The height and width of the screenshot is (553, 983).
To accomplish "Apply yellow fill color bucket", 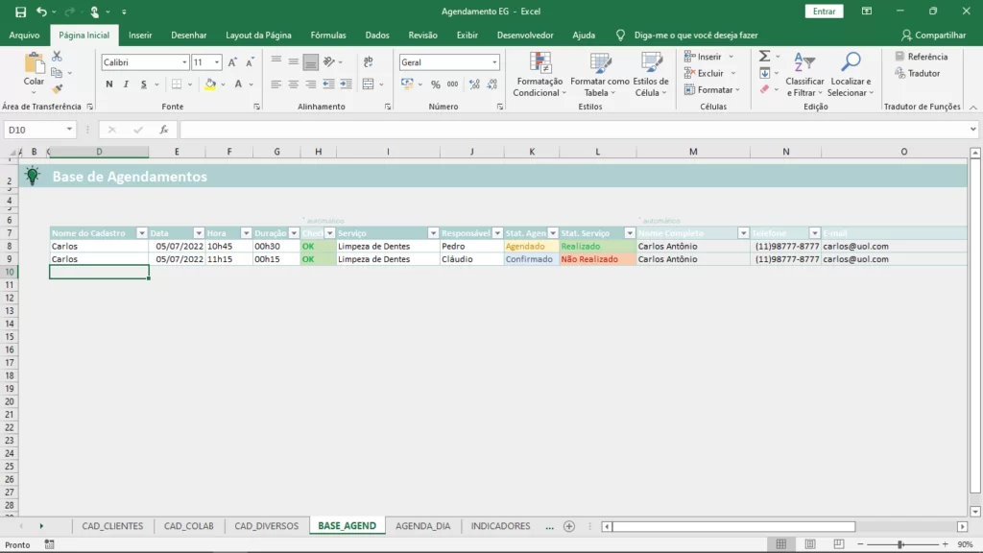I will pyautogui.click(x=210, y=84).
